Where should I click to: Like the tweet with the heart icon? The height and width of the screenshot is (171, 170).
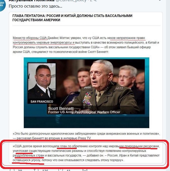(x=61, y=170)
